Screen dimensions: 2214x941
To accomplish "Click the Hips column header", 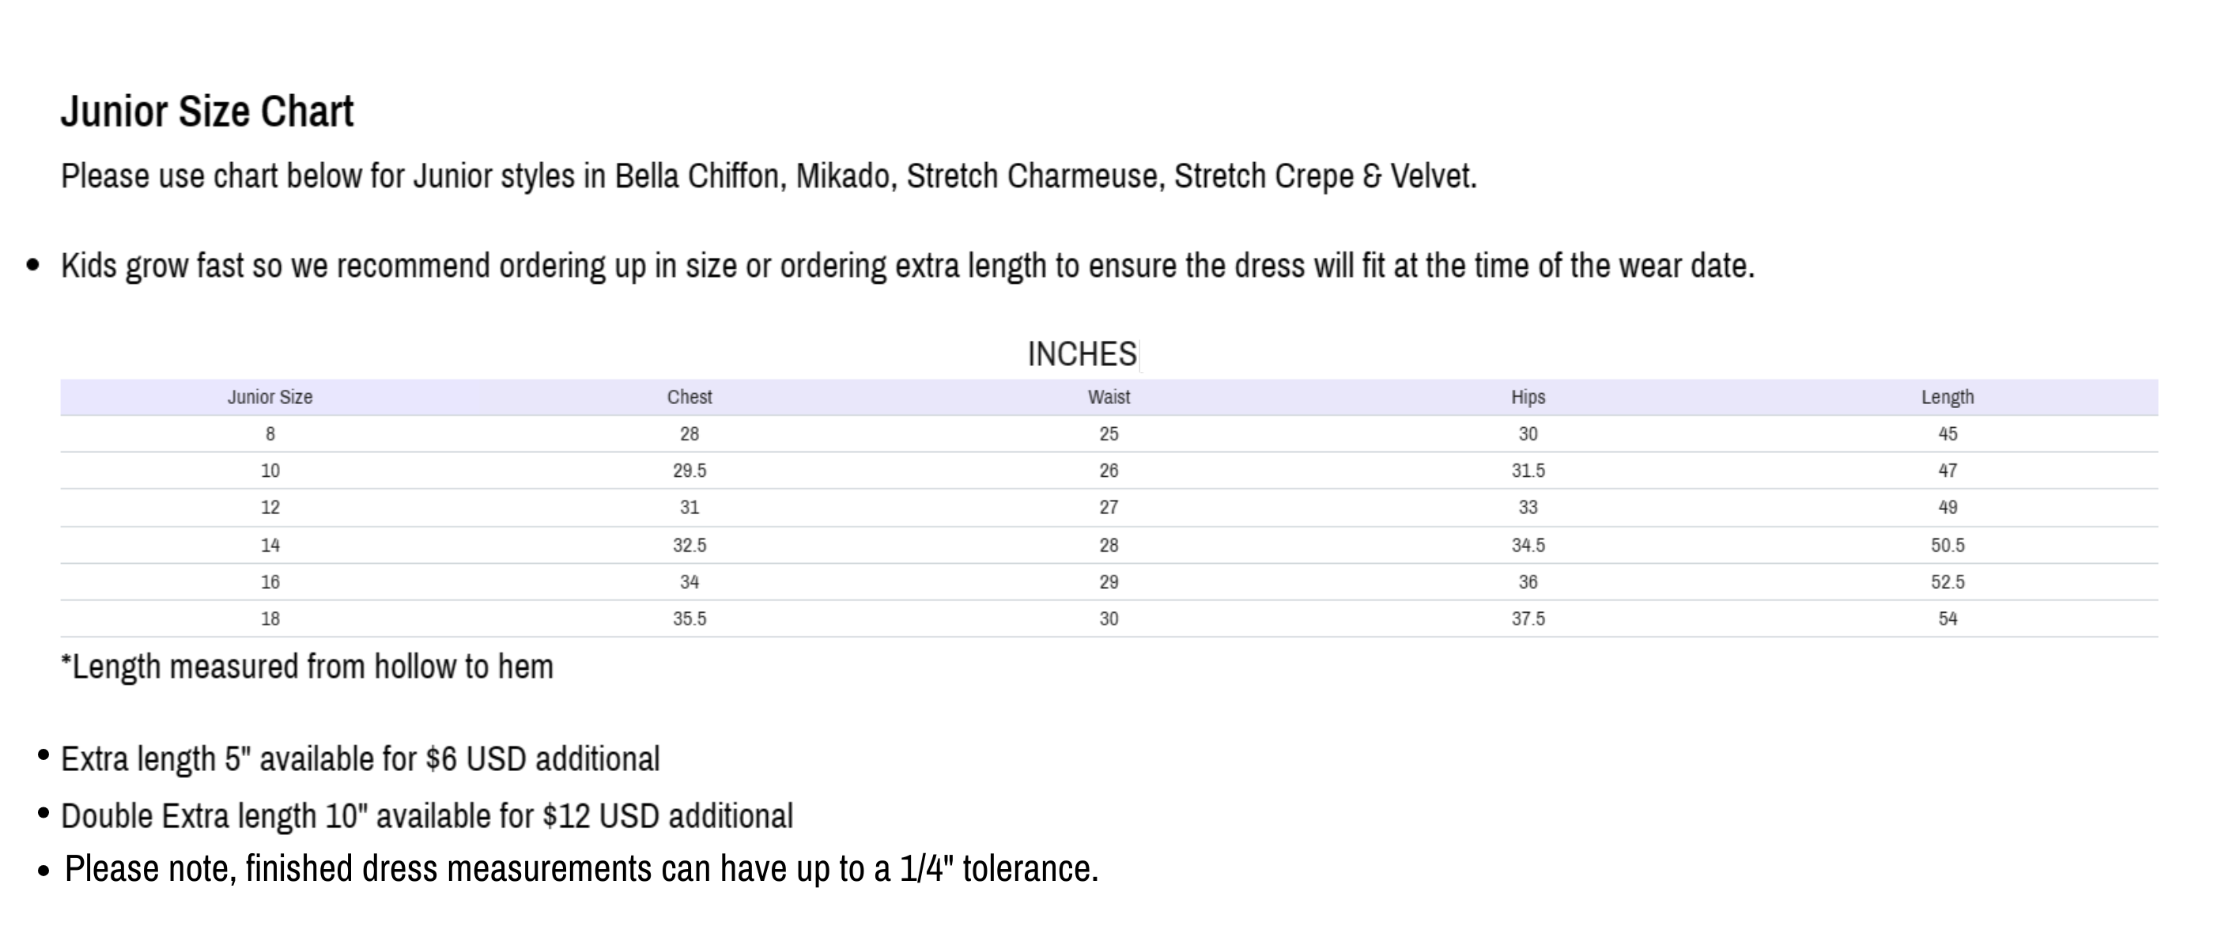I will pos(1528,397).
